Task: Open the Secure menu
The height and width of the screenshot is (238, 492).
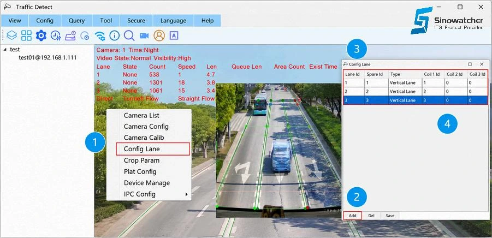Action: [x=136, y=21]
